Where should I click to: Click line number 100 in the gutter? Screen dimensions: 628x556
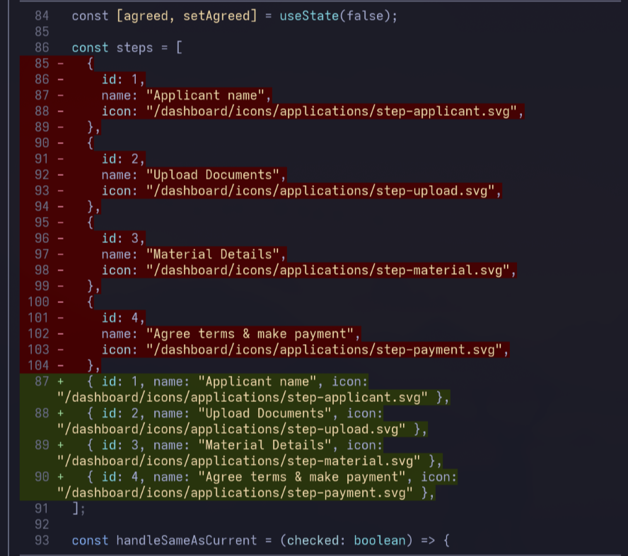coord(38,302)
